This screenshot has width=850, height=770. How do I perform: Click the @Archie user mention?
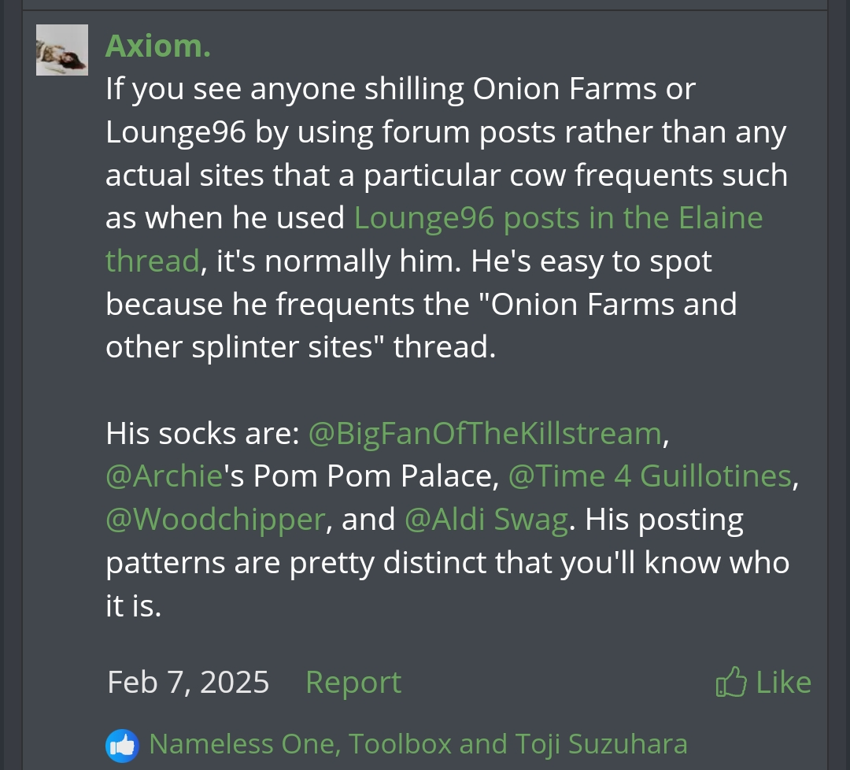[x=164, y=476]
